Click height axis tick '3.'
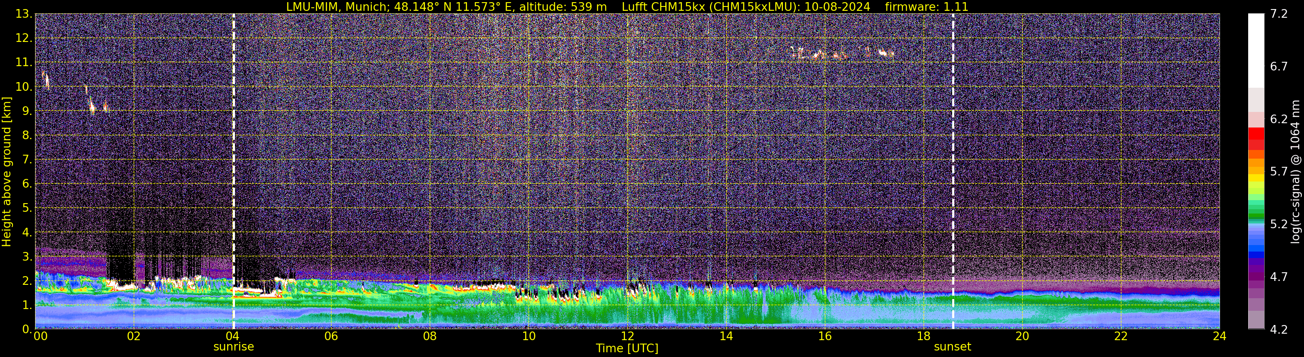Viewport: 1304px width, 357px height. [x=27, y=256]
